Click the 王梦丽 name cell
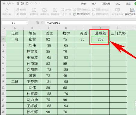 pyautogui.click(x=32, y=82)
